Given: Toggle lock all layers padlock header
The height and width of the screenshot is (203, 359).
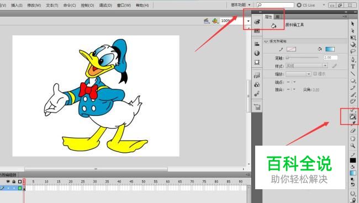Looking at the screenshot, I should pyautogui.click(x=14, y=181).
